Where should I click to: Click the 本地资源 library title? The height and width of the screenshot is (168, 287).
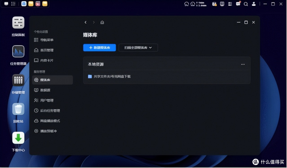[96, 64]
